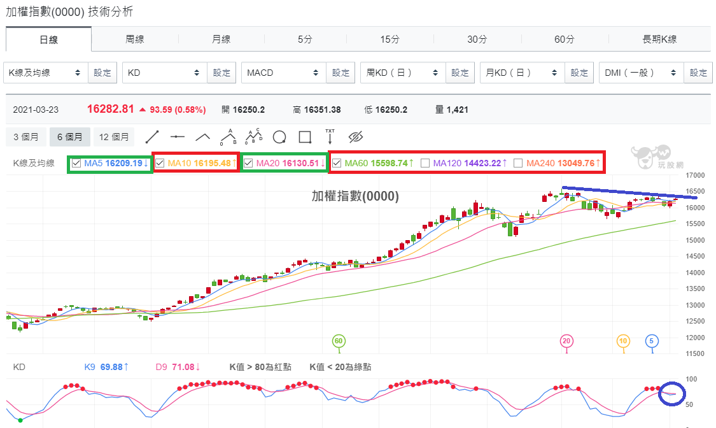Select the angle wave drawing tool
The width and height of the screenshot is (716, 428).
tap(203, 136)
